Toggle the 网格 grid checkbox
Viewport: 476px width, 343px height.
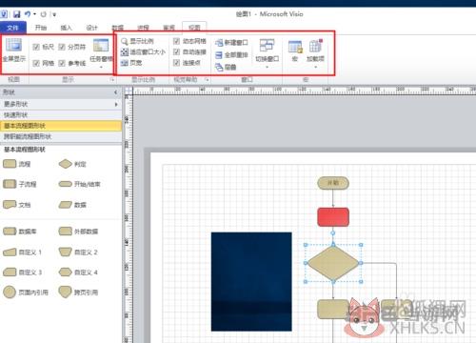[x=36, y=63]
